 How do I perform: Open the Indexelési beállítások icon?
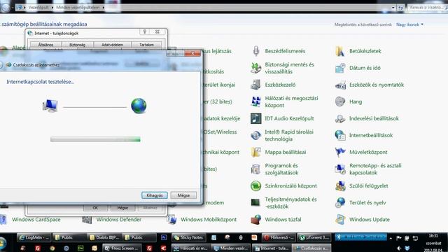pyautogui.click(x=340, y=118)
